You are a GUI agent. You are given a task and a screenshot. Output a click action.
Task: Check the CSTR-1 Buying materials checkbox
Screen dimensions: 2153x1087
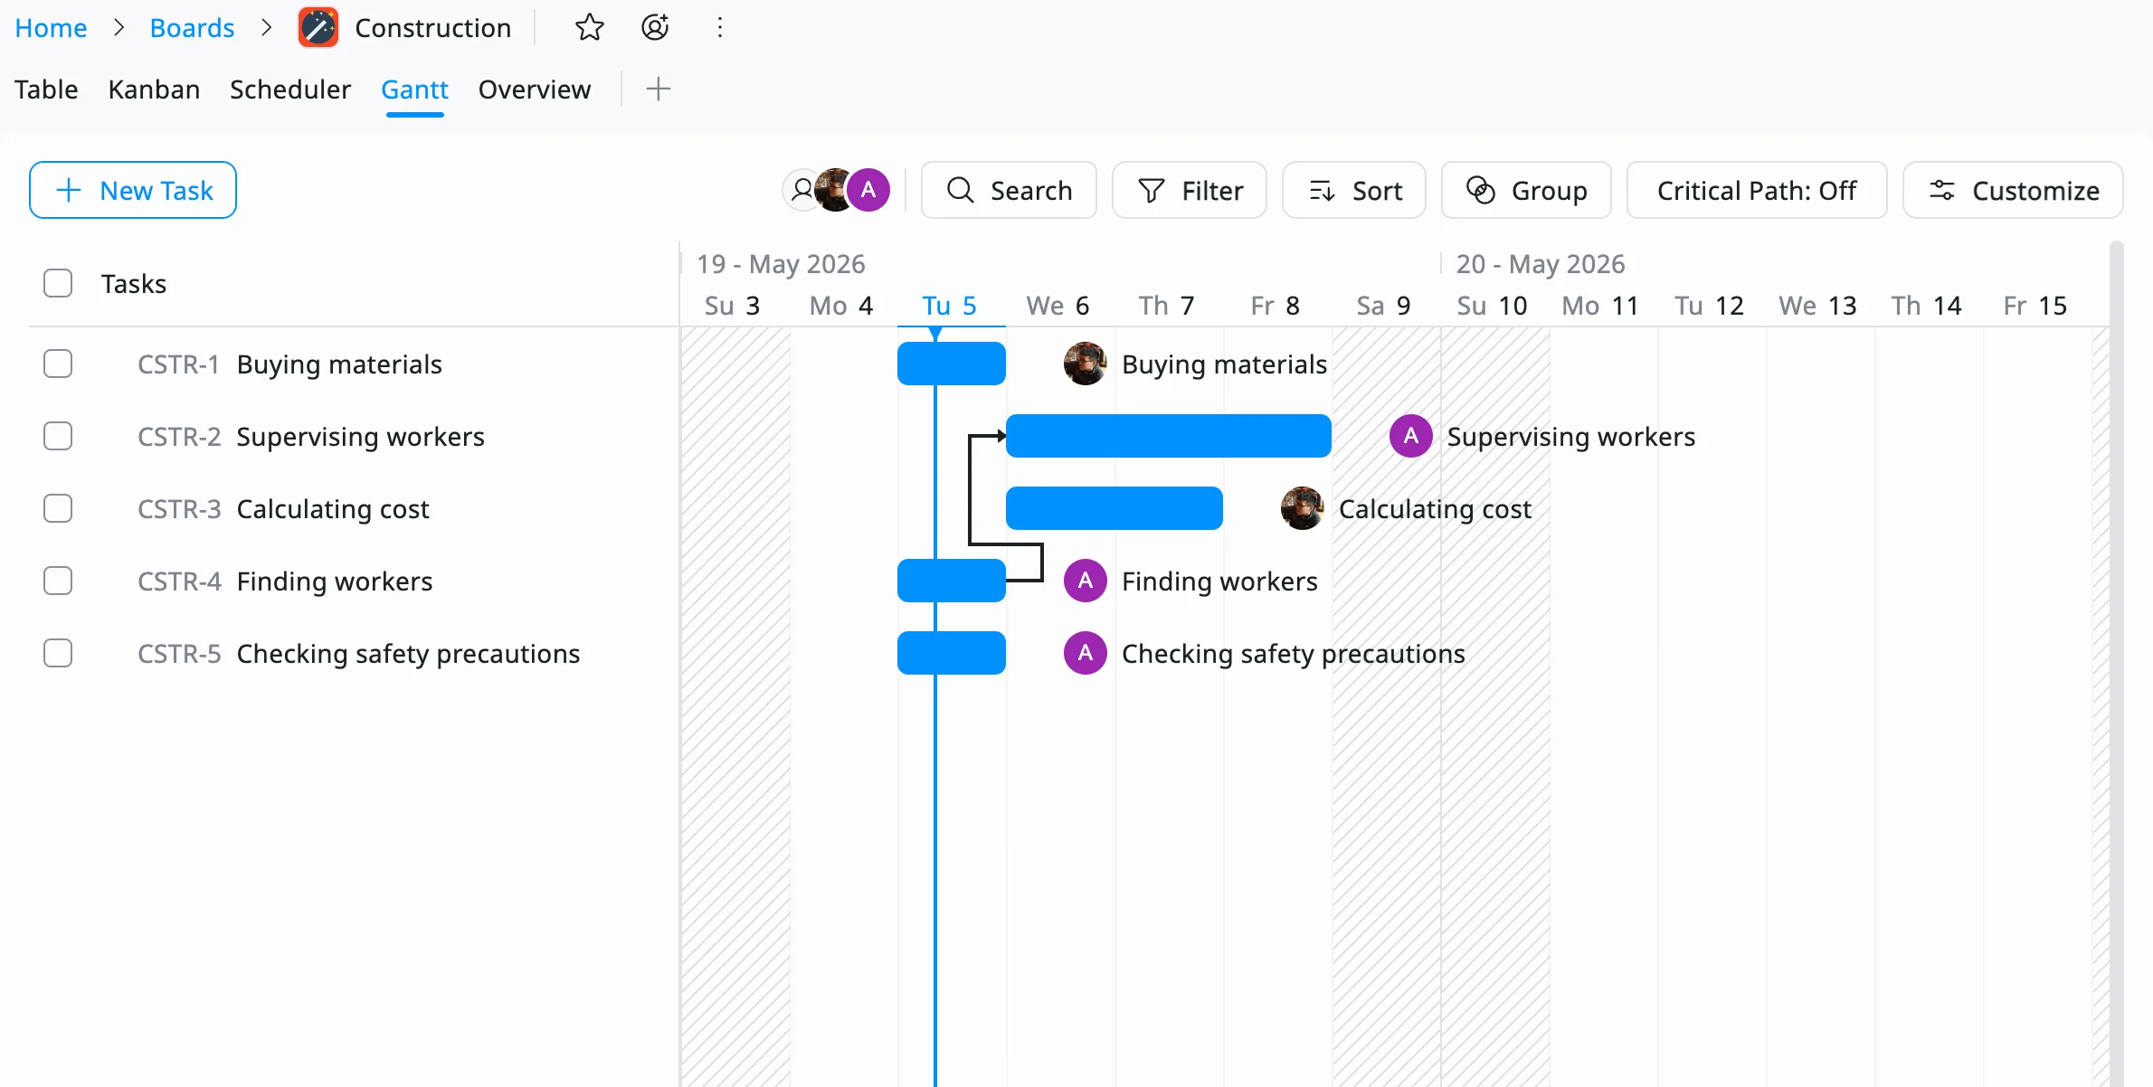[x=58, y=364]
